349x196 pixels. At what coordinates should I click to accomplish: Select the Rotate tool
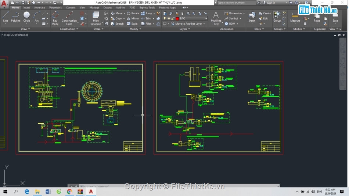(133, 13)
